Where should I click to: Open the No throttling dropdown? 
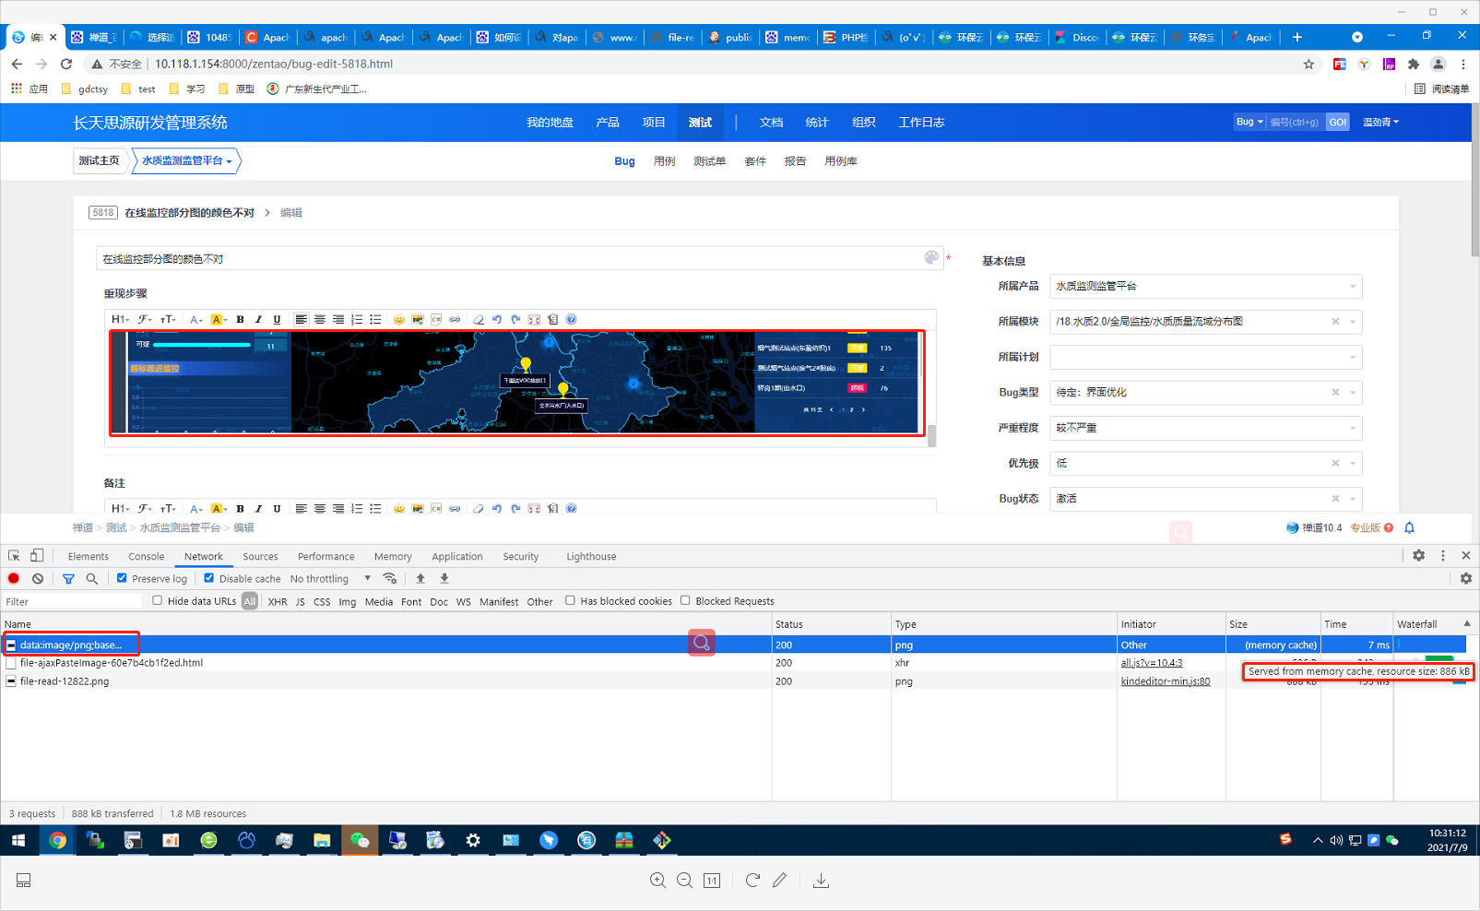330,578
